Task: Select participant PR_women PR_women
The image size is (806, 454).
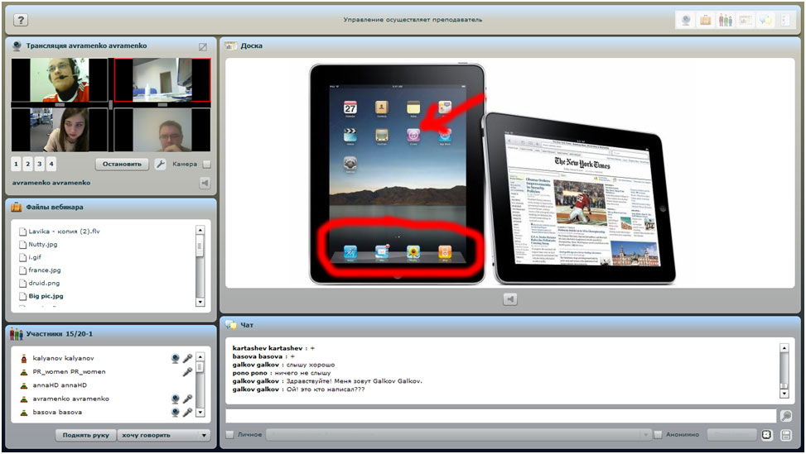Action: (70, 371)
